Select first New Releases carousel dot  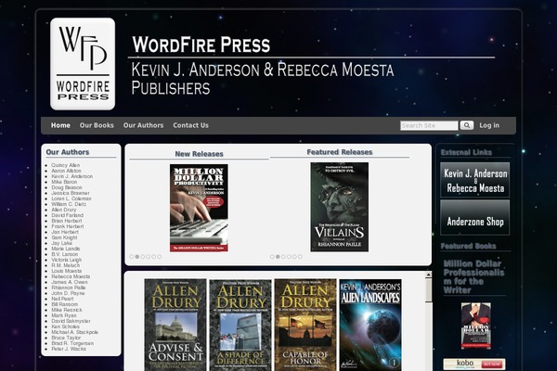click(132, 256)
